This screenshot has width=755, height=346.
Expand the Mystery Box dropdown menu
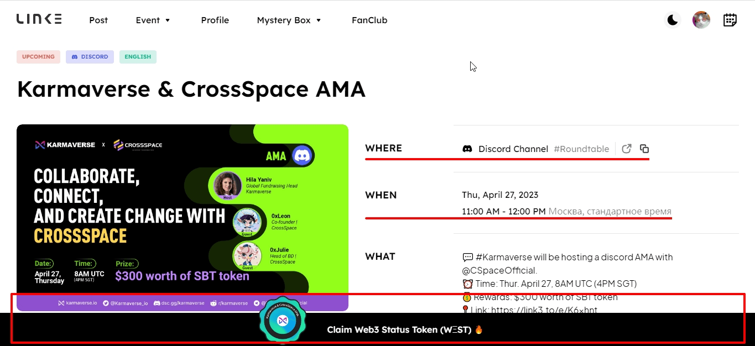click(289, 20)
